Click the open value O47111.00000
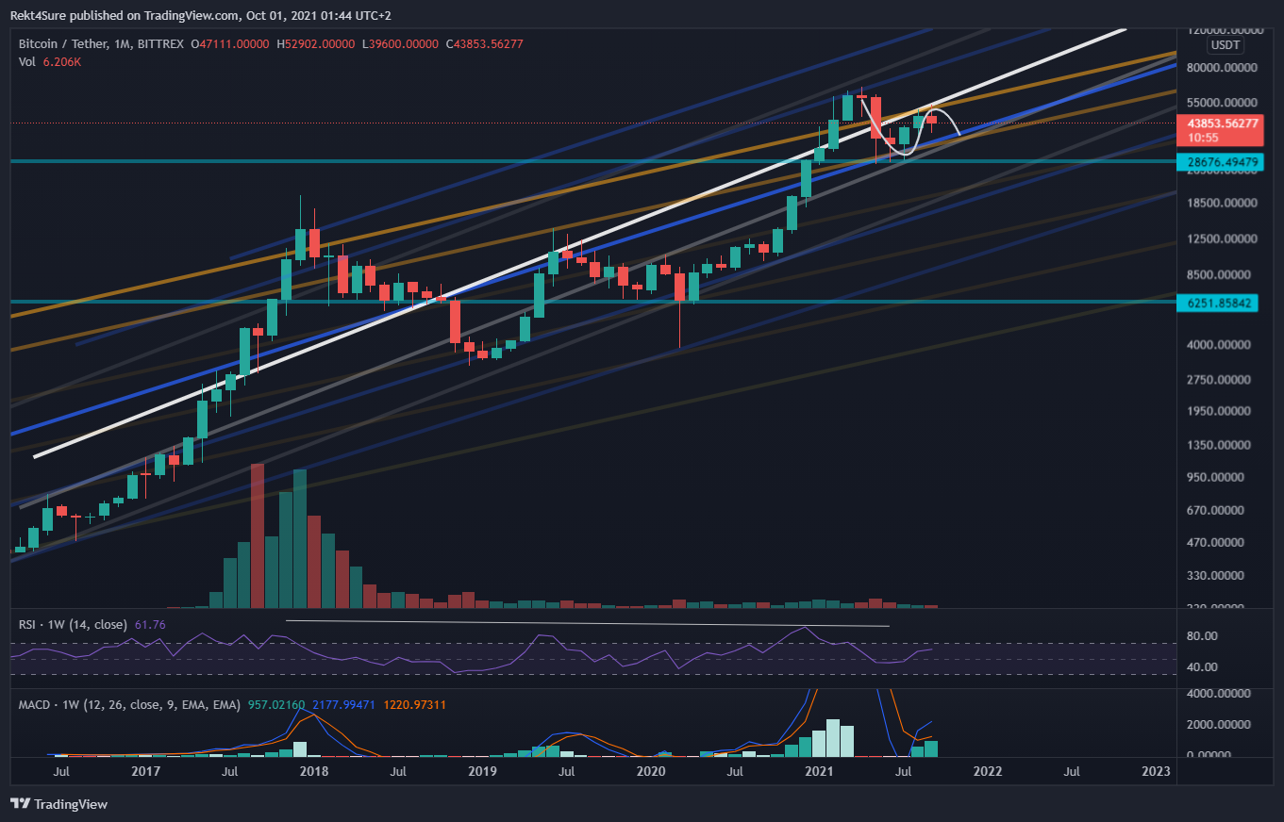 click(x=230, y=44)
